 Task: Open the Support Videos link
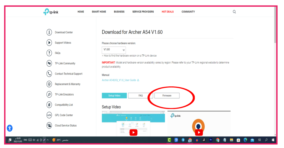(63, 42)
